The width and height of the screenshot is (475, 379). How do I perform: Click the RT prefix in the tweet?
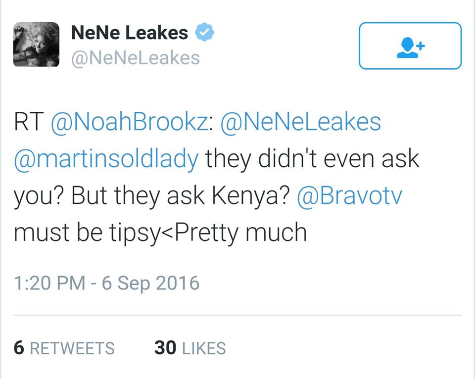tap(29, 122)
